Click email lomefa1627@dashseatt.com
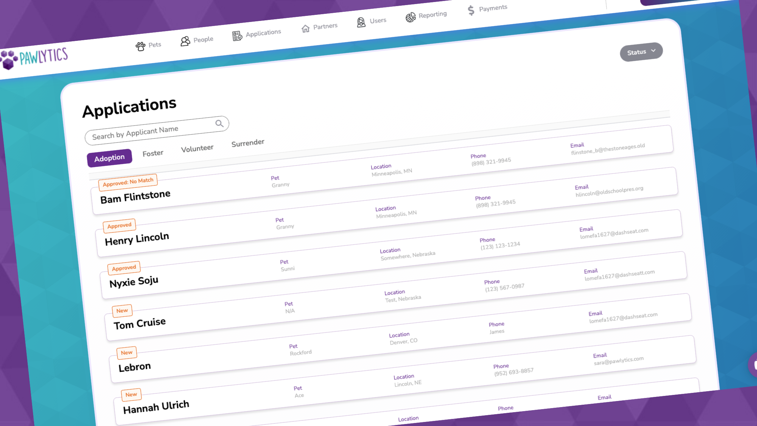The image size is (757, 426). tap(620, 275)
